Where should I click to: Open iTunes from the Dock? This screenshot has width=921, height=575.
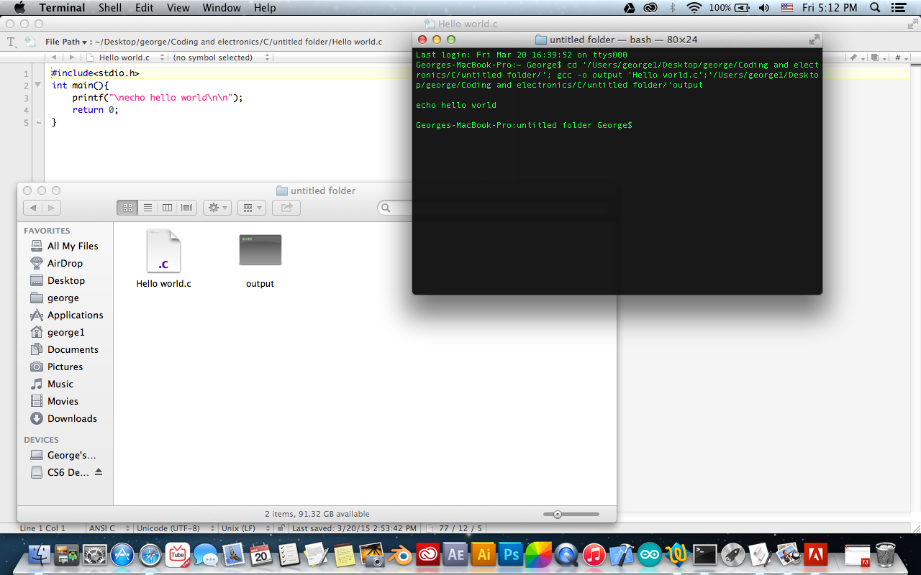pos(594,554)
